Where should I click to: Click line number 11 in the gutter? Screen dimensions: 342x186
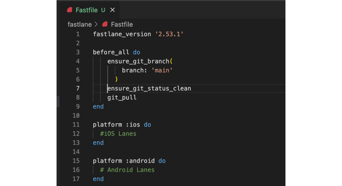(x=76, y=125)
